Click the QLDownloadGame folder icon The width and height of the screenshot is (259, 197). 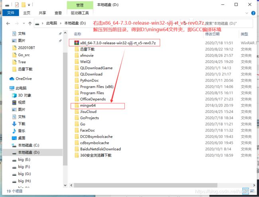pyautogui.click(x=77, y=68)
